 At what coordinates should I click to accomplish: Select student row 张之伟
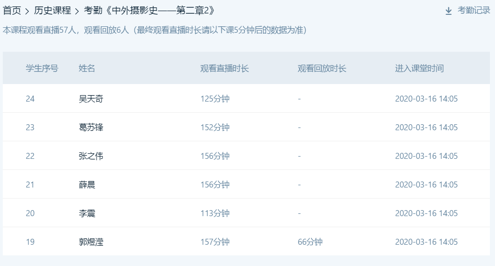click(246, 156)
